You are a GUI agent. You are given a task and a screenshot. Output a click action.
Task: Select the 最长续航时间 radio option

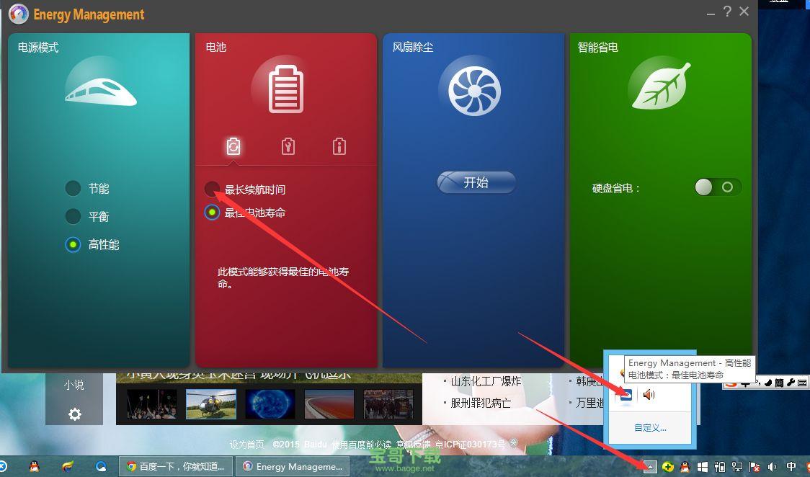pyautogui.click(x=211, y=189)
